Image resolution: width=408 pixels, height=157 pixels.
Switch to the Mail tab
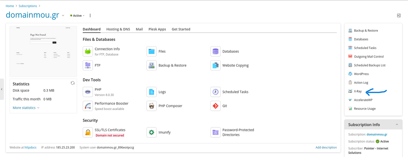(x=139, y=29)
